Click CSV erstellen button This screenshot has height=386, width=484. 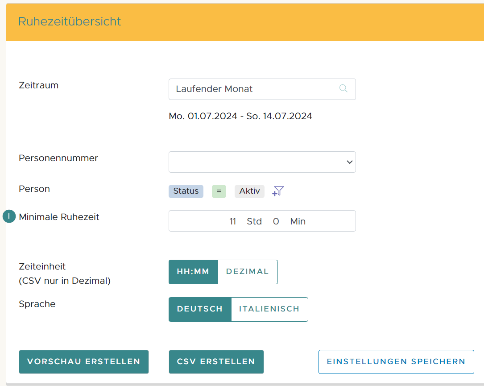click(216, 362)
